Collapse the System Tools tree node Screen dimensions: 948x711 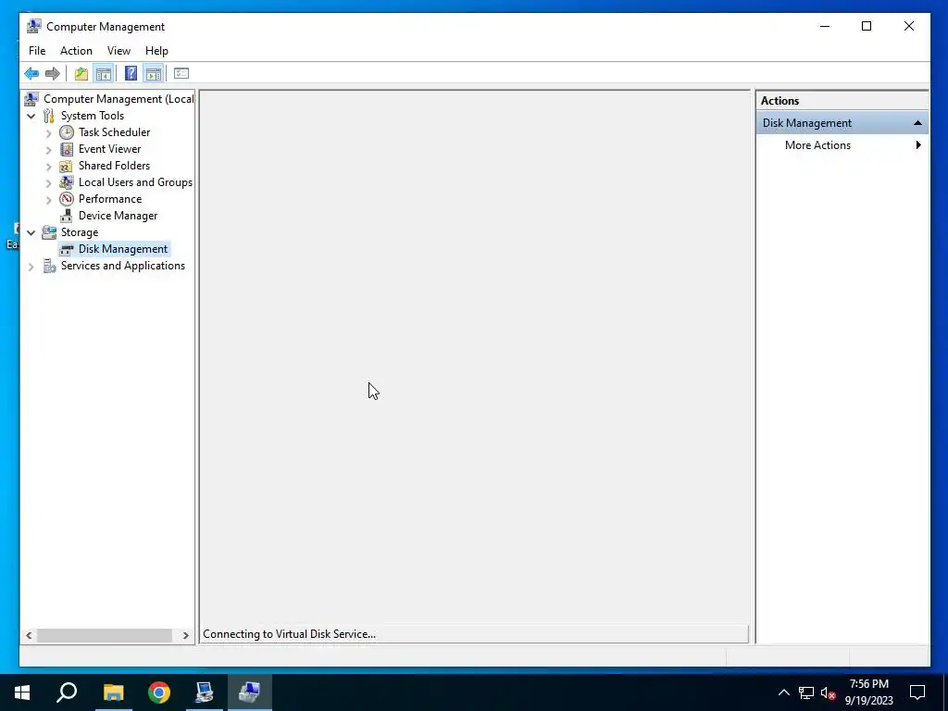click(x=31, y=116)
